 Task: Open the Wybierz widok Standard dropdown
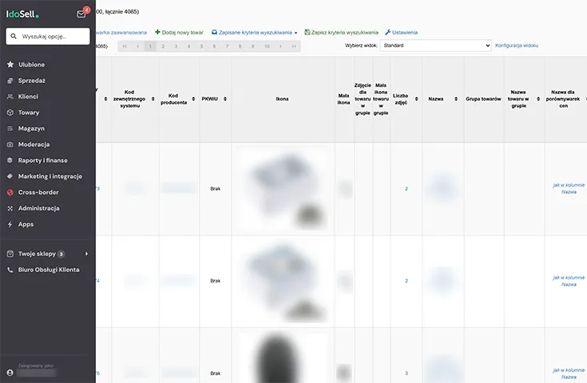pyautogui.click(x=435, y=45)
